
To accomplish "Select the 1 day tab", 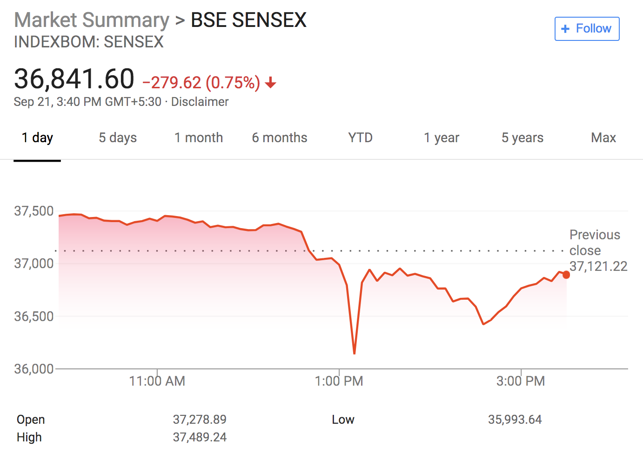I will click(x=37, y=138).
